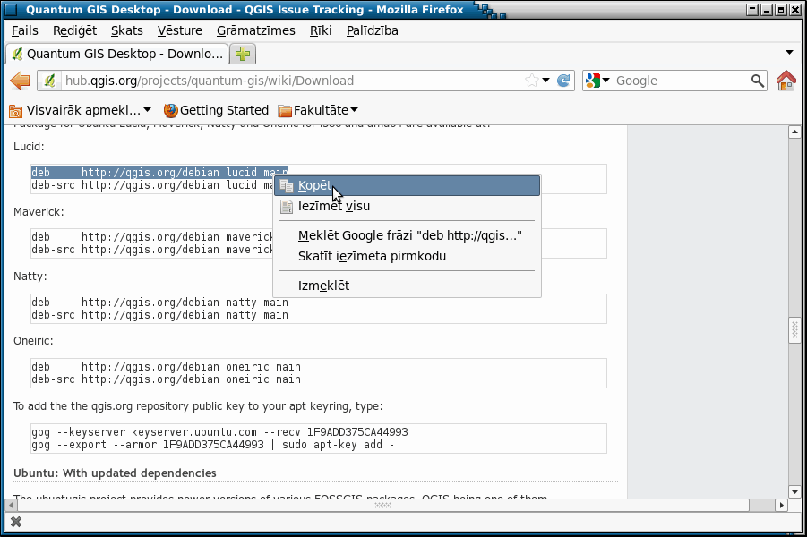
Task: Click the Iezīmēt visu document icon
Action: tap(286, 206)
